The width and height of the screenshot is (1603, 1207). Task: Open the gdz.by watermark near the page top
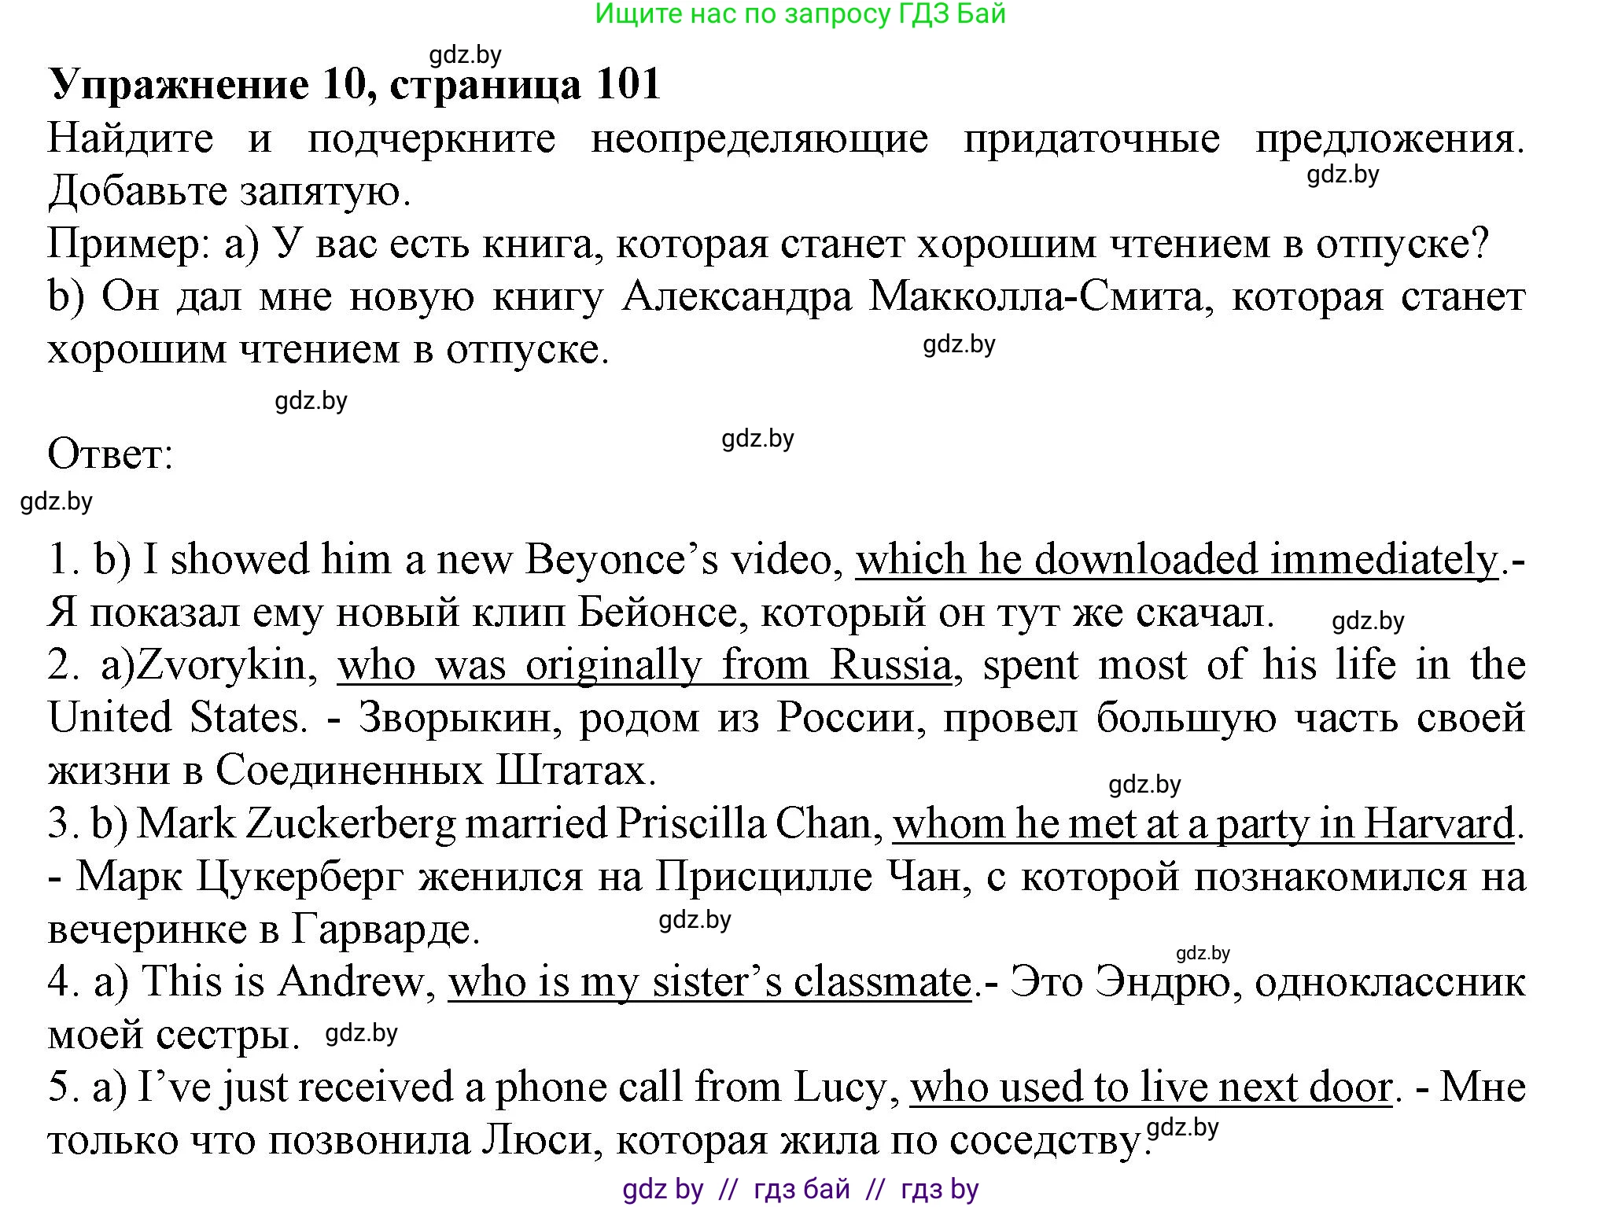tap(464, 53)
